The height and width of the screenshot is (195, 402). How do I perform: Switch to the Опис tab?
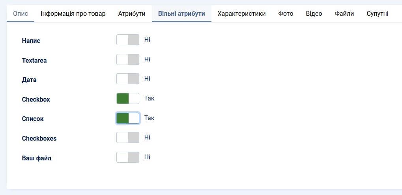pos(21,14)
